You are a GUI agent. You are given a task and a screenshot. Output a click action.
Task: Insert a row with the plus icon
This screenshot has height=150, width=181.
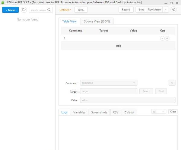click(167, 38)
